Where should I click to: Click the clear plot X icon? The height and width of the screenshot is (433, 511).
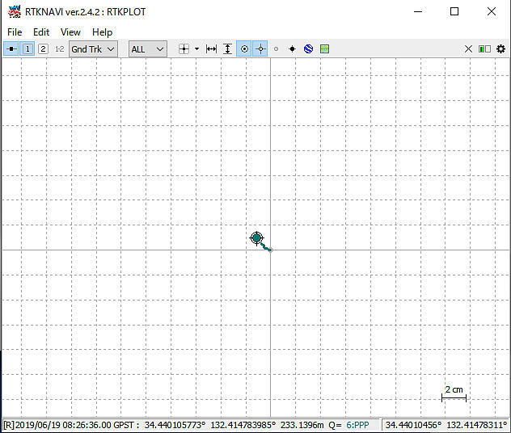[x=468, y=49]
